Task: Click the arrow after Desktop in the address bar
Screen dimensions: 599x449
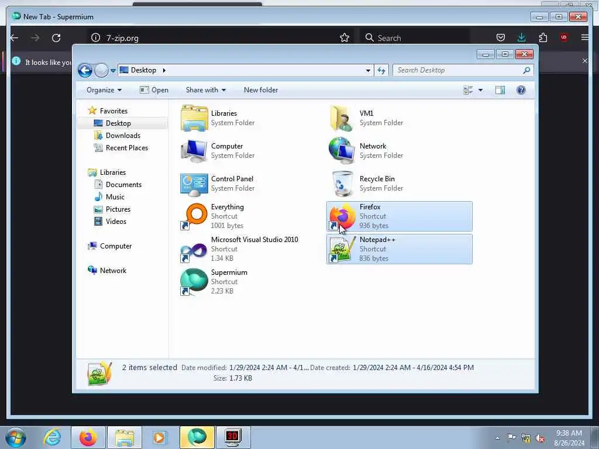Action: pyautogui.click(x=164, y=70)
